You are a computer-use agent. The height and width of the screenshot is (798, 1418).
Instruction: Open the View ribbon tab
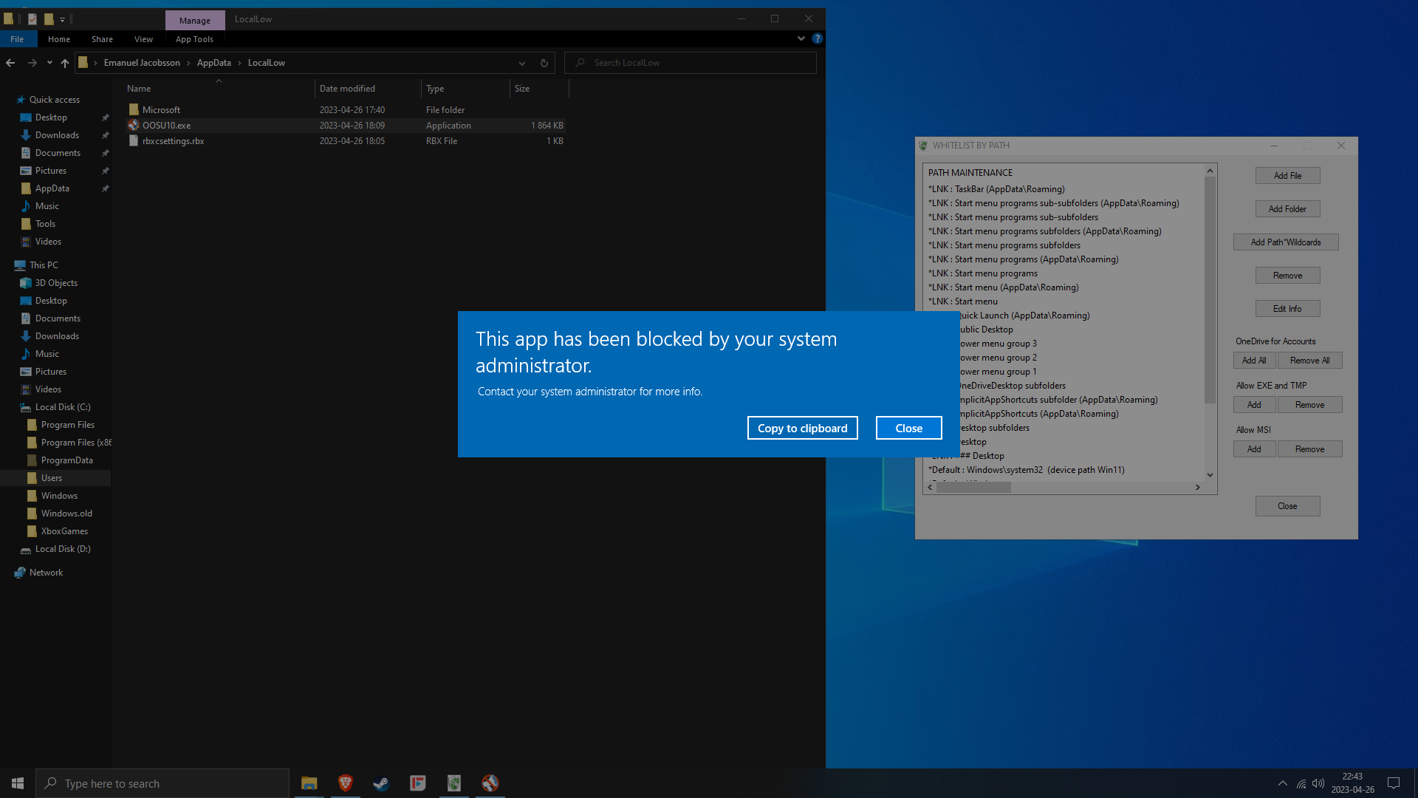click(x=143, y=39)
